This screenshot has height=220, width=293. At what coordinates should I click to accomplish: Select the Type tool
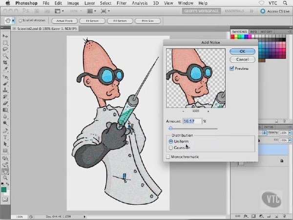[5, 137]
